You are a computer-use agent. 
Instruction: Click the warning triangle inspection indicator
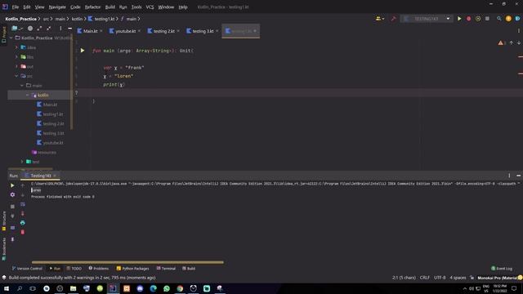point(502,43)
